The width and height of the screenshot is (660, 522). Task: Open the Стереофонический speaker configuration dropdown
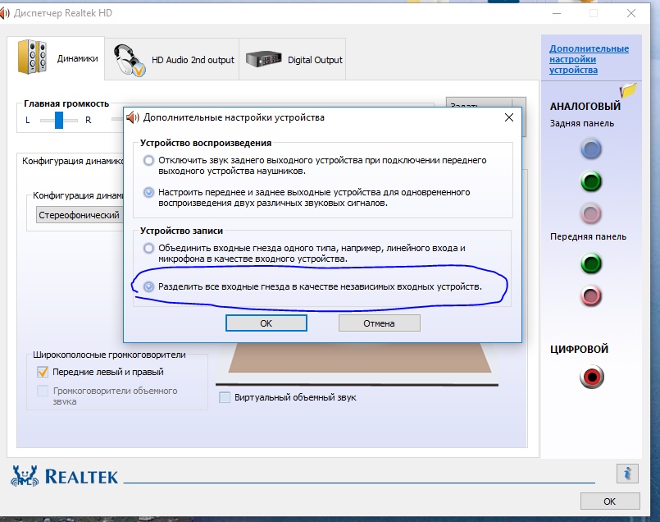pyautogui.click(x=80, y=215)
